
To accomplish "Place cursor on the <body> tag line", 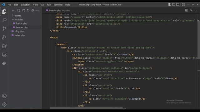I will 54,37.
